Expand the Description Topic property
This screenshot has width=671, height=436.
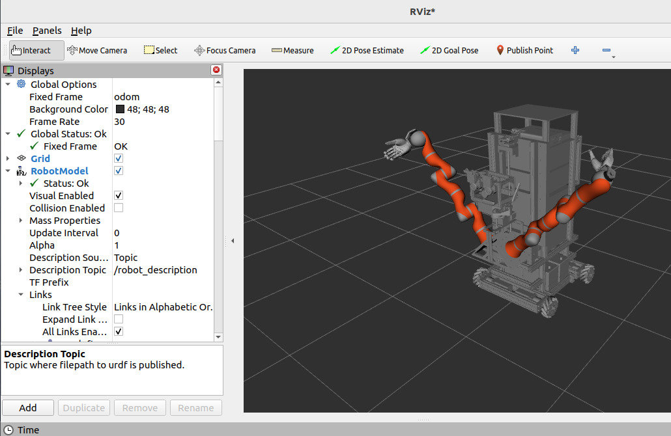21,270
